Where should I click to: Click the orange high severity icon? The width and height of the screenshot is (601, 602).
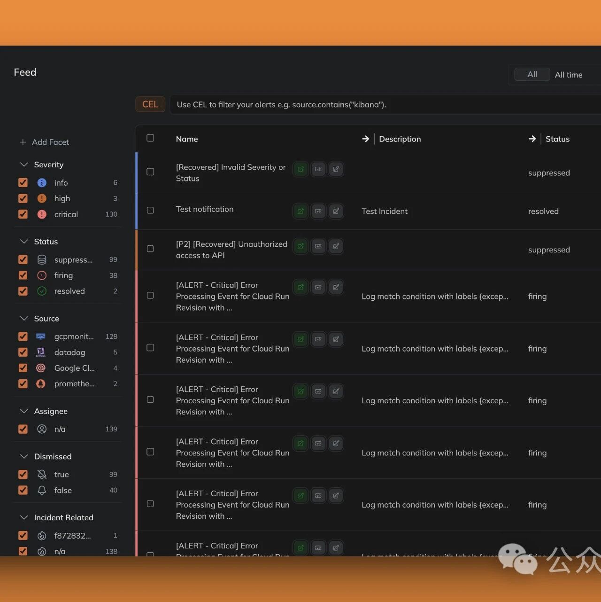click(42, 198)
